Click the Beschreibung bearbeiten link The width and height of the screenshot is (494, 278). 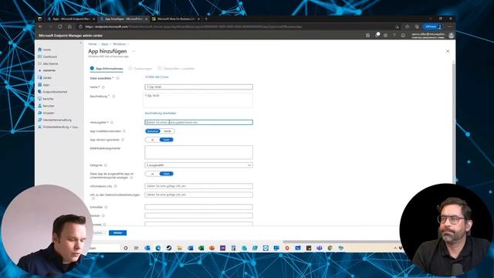click(x=161, y=114)
